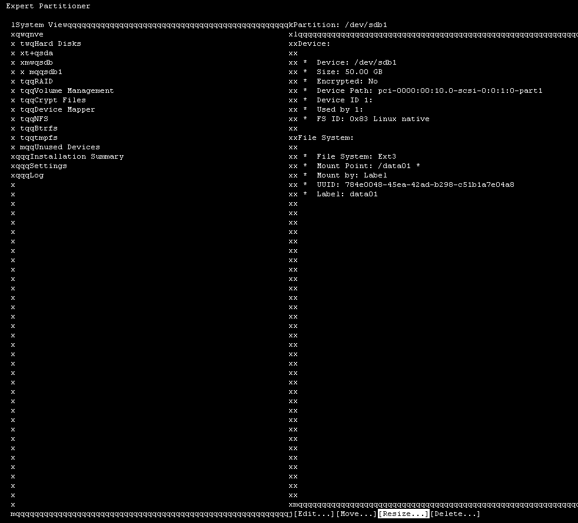Select the sdb disk in the tree
Viewport: 578px width, 523px height.
point(46,62)
